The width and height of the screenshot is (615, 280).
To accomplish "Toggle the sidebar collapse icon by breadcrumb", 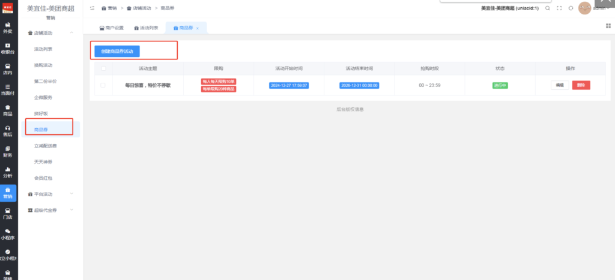I will (92, 8).
